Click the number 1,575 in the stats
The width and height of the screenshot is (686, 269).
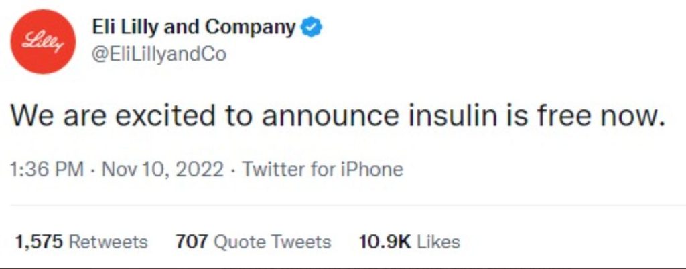click(x=38, y=241)
